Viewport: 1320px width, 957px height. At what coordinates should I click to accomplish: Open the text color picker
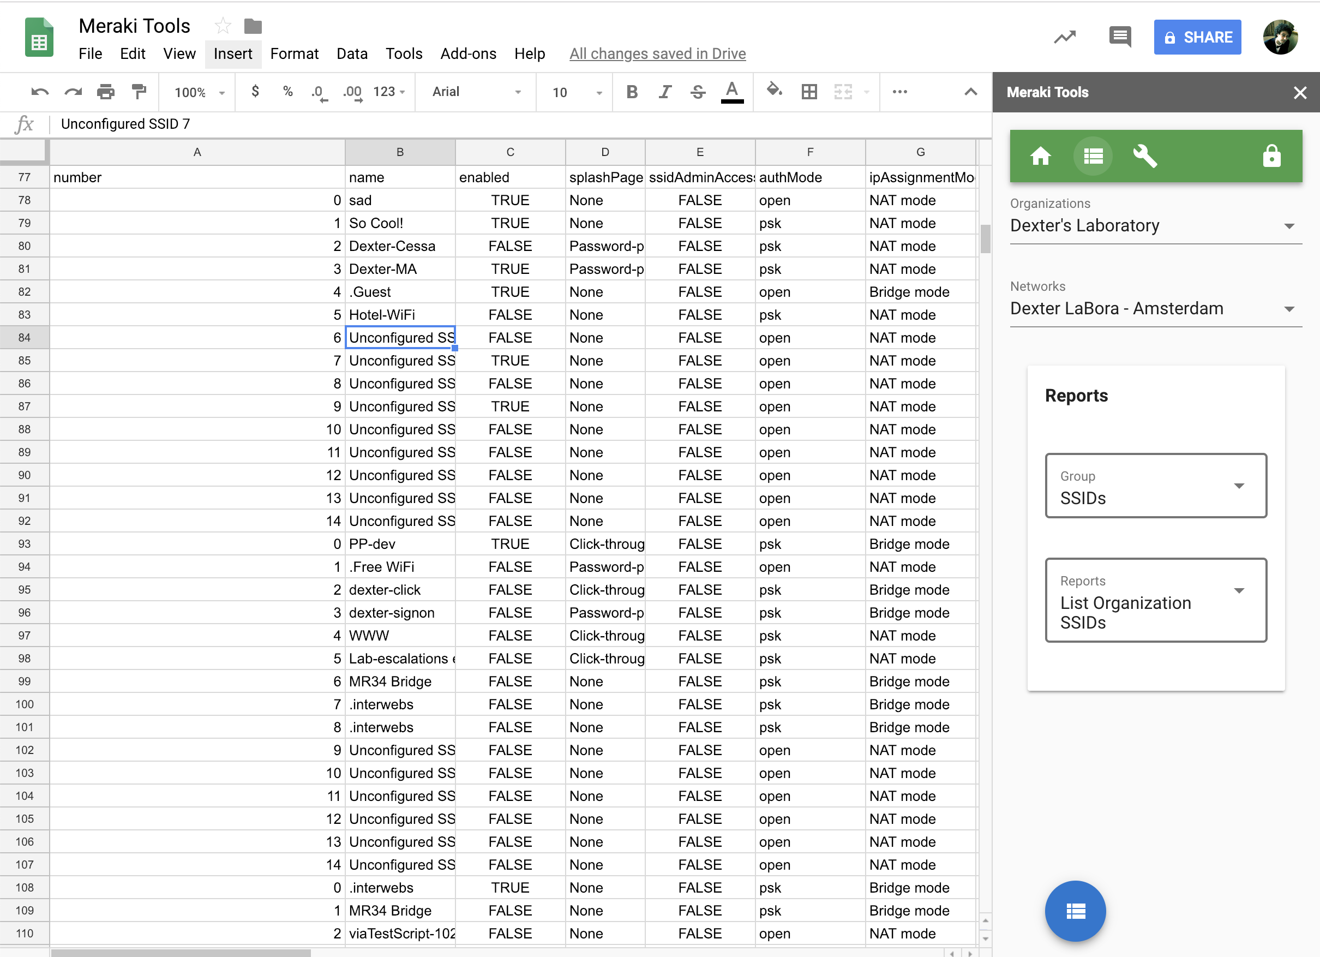click(731, 92)
